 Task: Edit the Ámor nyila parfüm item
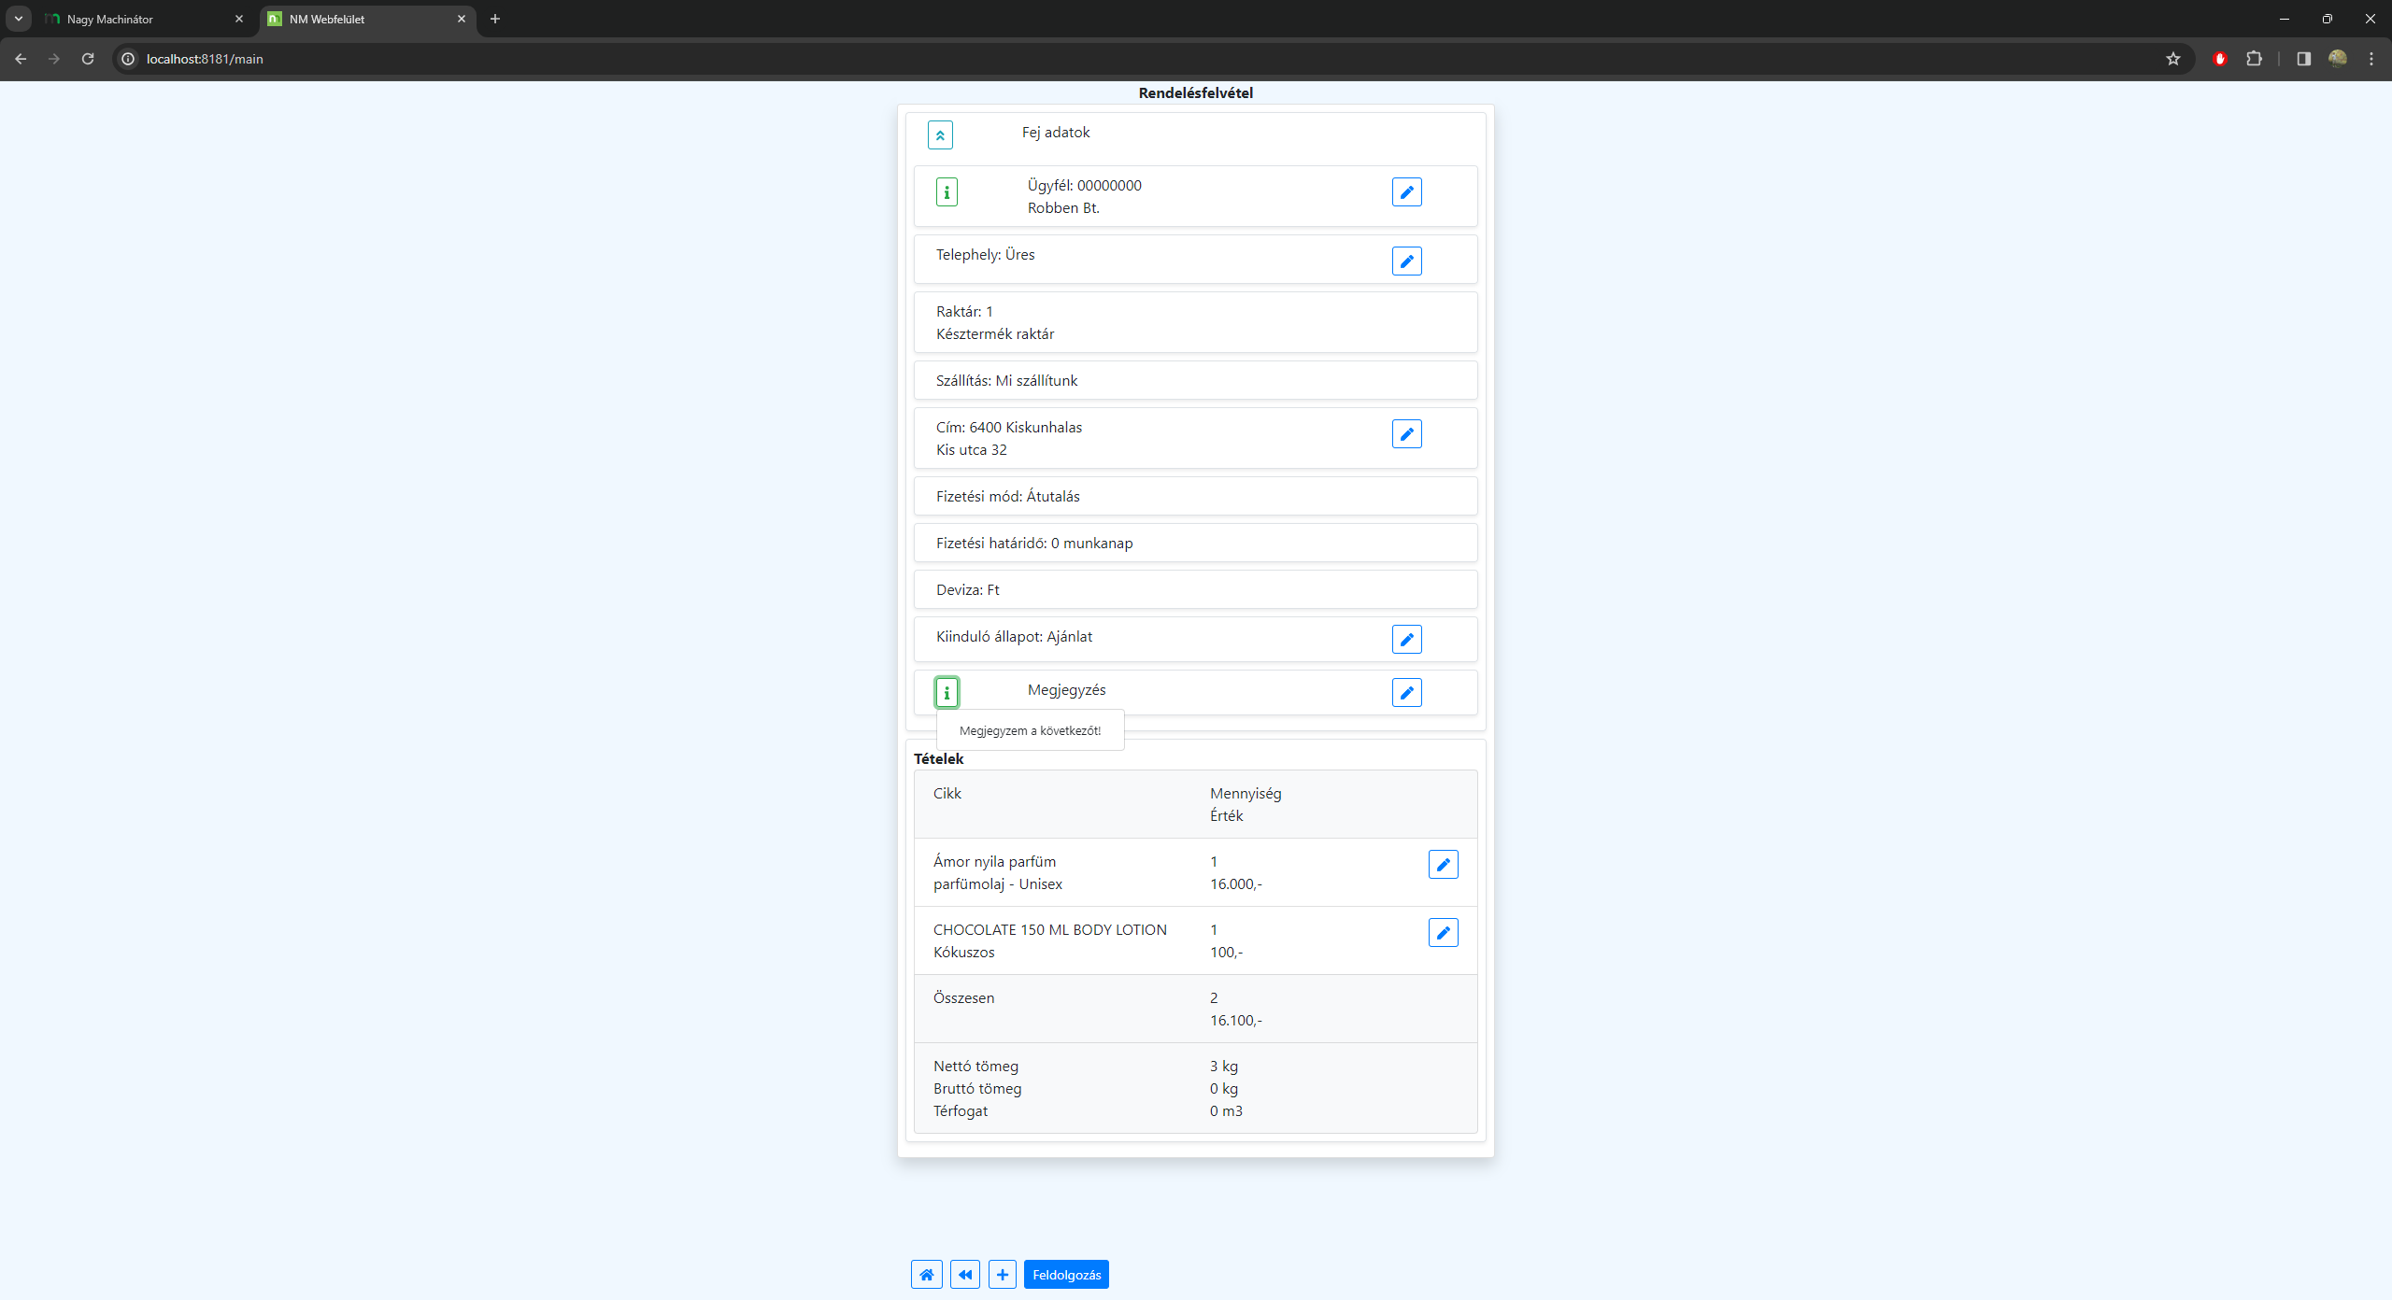coord(1443,865)
